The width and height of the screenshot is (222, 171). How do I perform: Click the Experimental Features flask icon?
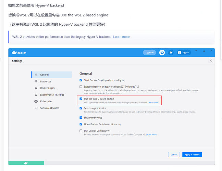click(x=36, y=94)
